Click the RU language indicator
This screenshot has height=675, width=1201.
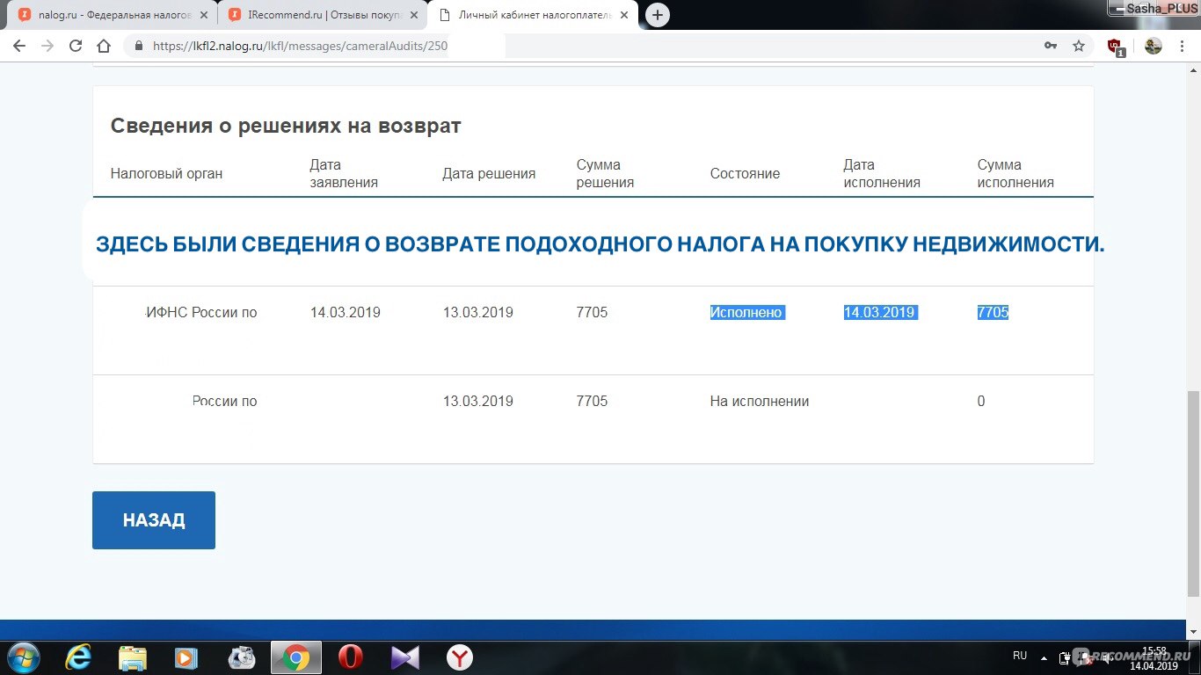pos(1020,657)
